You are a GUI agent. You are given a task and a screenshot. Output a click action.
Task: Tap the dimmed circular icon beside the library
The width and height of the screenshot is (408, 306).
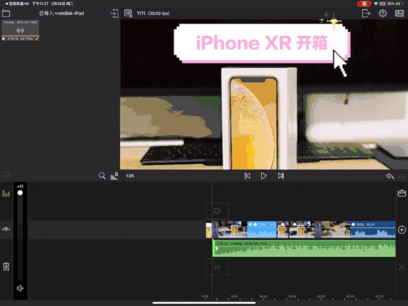coord(6,176)
